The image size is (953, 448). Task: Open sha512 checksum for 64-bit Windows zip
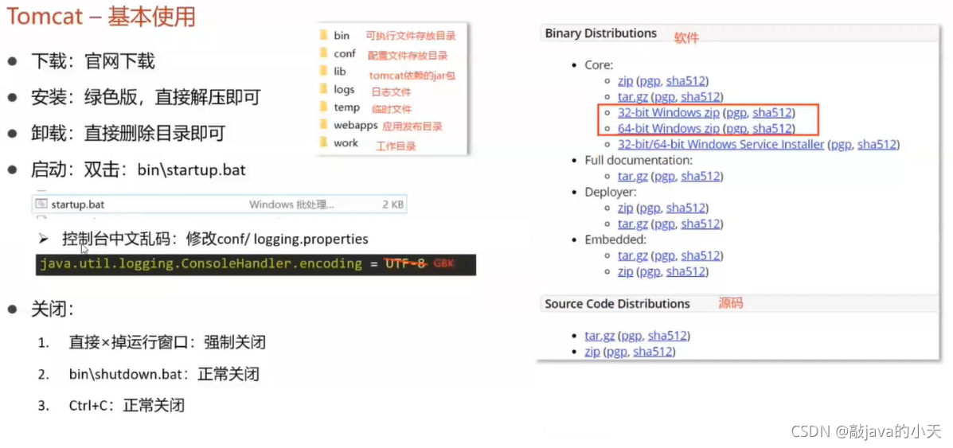coord(772,128)
